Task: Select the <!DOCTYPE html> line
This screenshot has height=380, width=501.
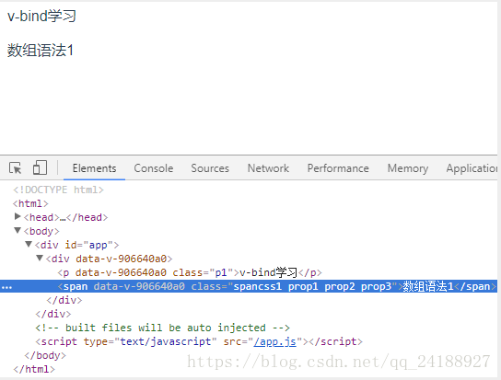Action: (x=58, y=190)
